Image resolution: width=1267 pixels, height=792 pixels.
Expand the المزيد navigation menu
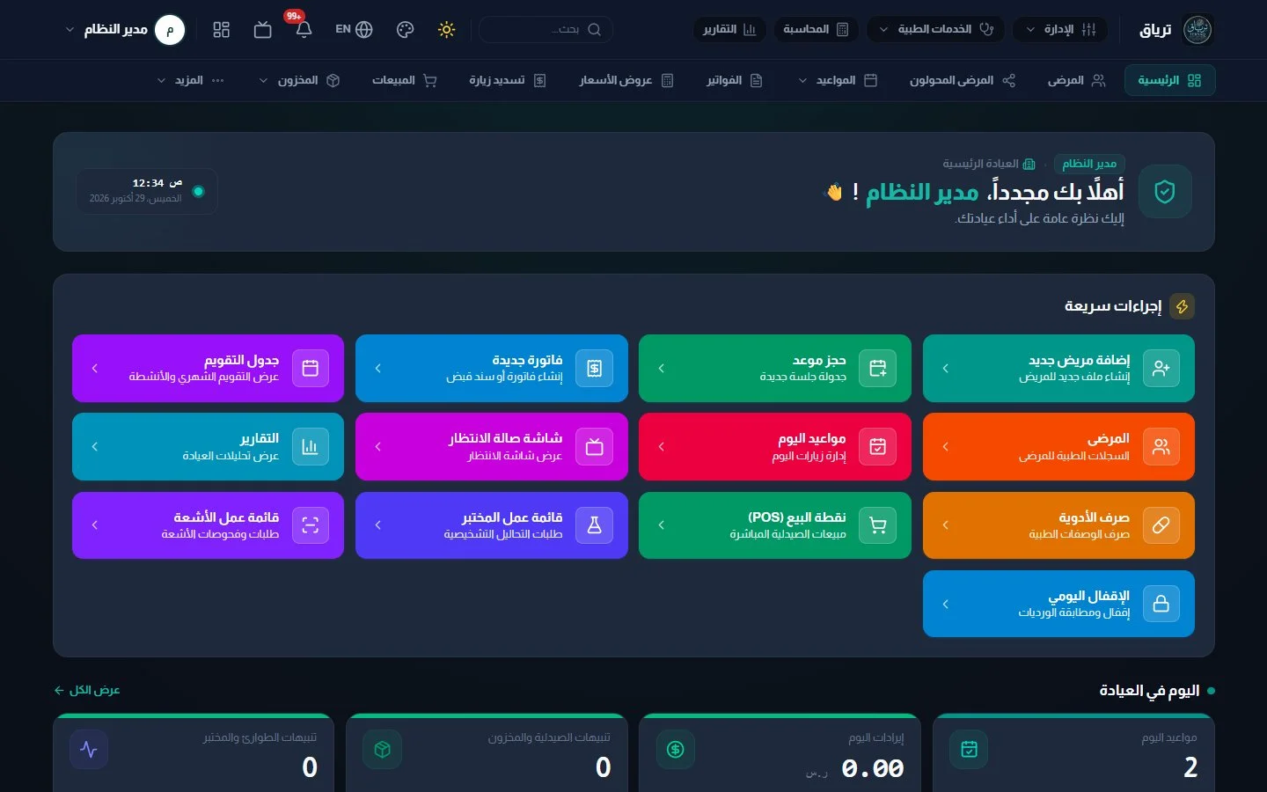[x=190, y=80]
